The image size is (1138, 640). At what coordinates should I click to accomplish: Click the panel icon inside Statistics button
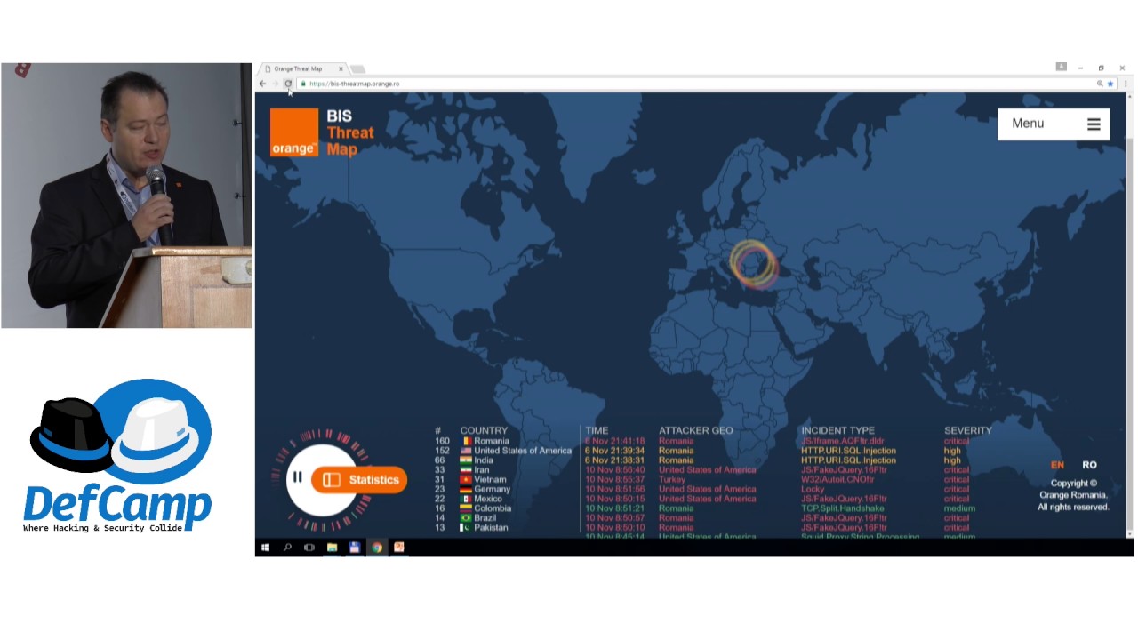click(x=332, y=480)
